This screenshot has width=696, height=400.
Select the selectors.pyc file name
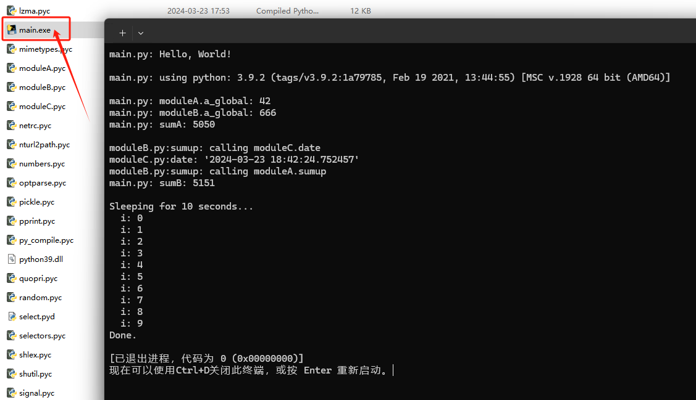[42, 335]
